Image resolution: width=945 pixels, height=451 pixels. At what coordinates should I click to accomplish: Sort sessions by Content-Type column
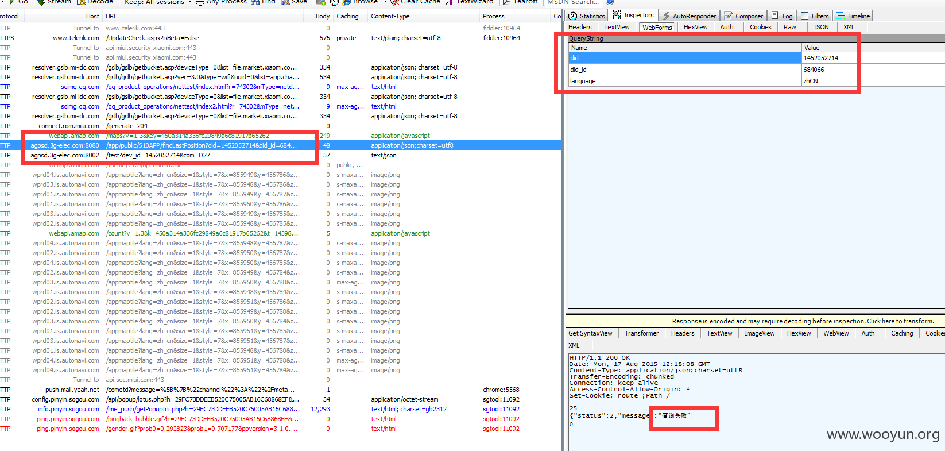click(424, 16)
